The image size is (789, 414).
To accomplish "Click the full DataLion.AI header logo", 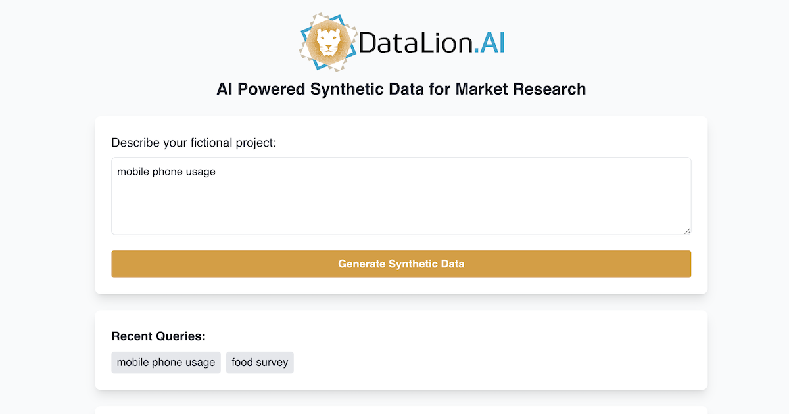I will coord(401,41).
